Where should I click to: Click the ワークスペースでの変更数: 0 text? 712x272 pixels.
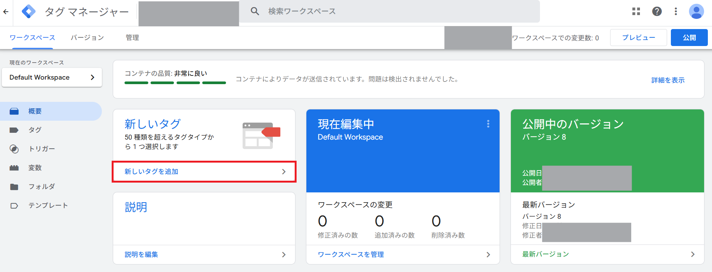click(x=555, y=38)
